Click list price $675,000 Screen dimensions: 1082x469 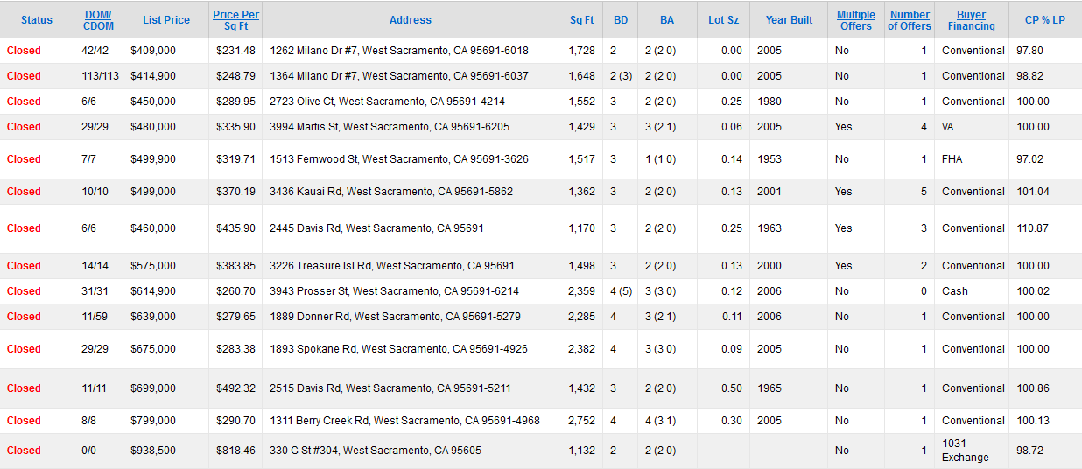[x=153, y=349]
